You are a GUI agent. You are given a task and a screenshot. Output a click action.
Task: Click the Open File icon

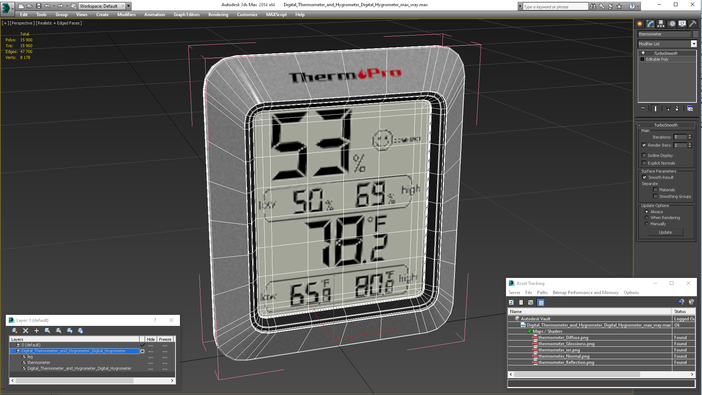(x=30, y=6)
